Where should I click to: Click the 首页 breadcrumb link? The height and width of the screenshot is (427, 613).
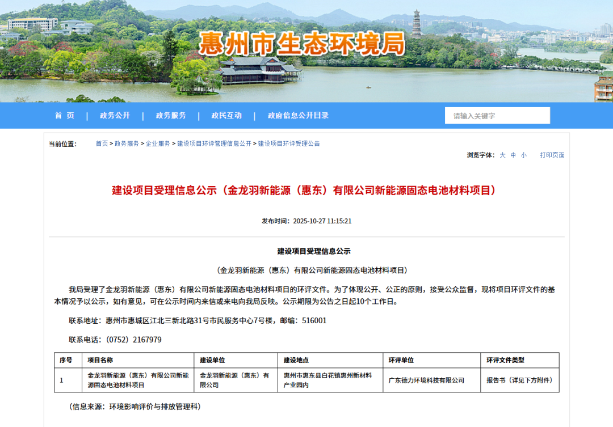tap(102, 143)
